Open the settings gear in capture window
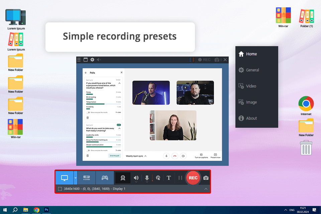The width and height of the screenshot is (321, 214). (92, 60)
